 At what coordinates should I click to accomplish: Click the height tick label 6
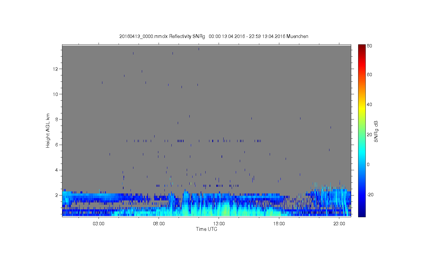coord(57,145)
